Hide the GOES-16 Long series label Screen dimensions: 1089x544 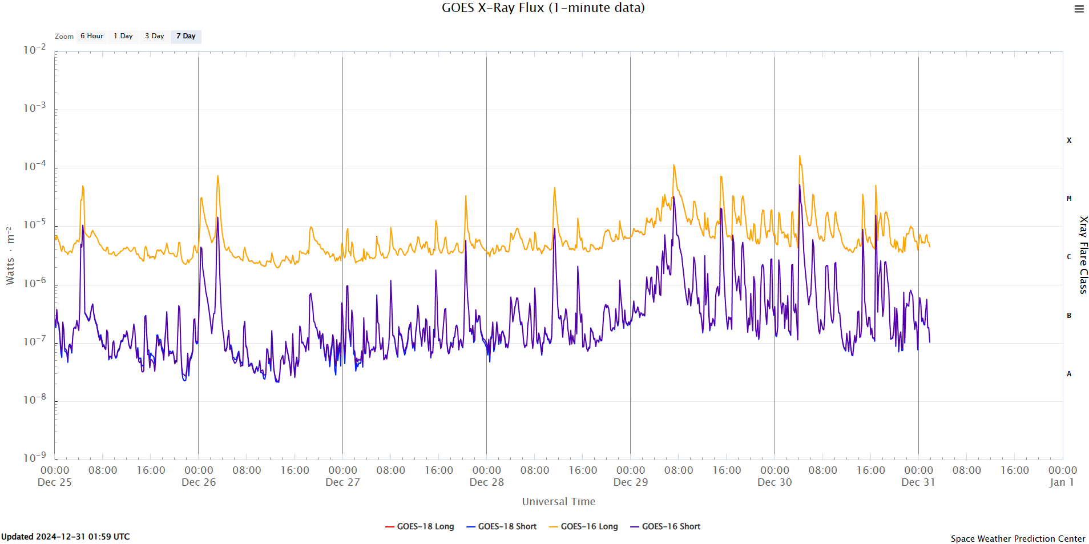[x=589, y=526]
